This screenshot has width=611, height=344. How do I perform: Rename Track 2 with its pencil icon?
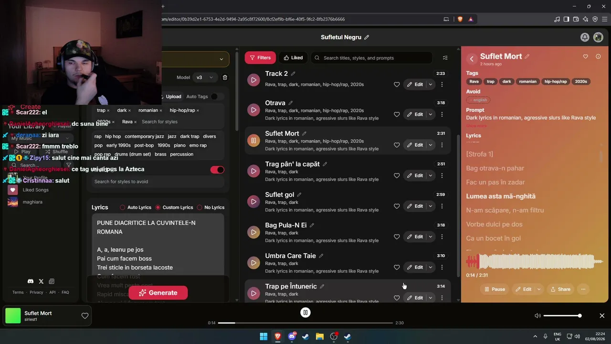[293, 74]
